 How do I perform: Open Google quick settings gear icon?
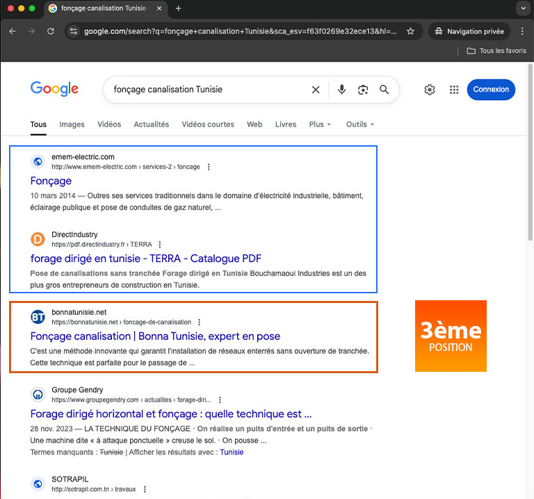pos(430,90)
